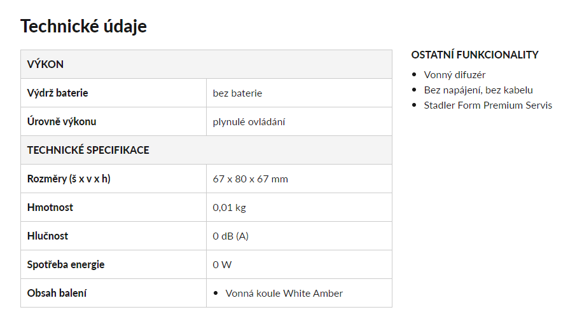Select the 0,01 kg weight value

tap(230, 208)
